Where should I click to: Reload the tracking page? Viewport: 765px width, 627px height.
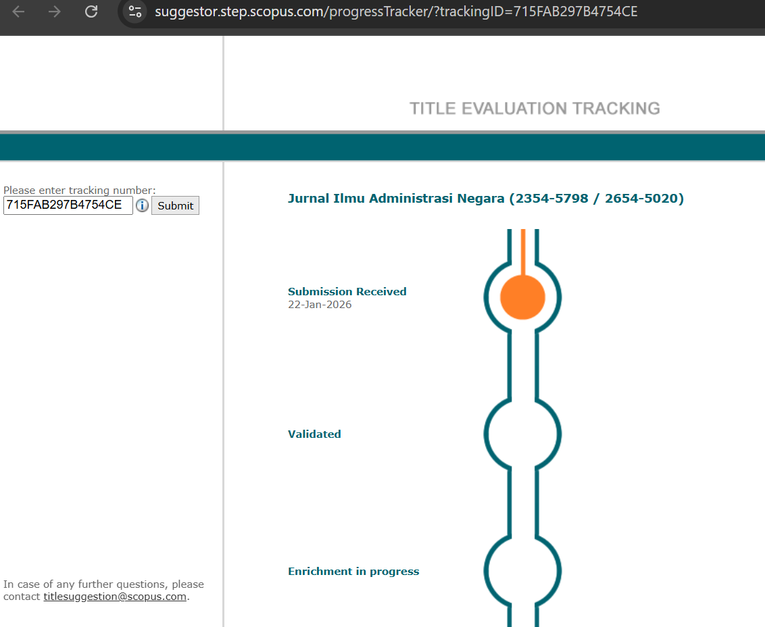91,11
